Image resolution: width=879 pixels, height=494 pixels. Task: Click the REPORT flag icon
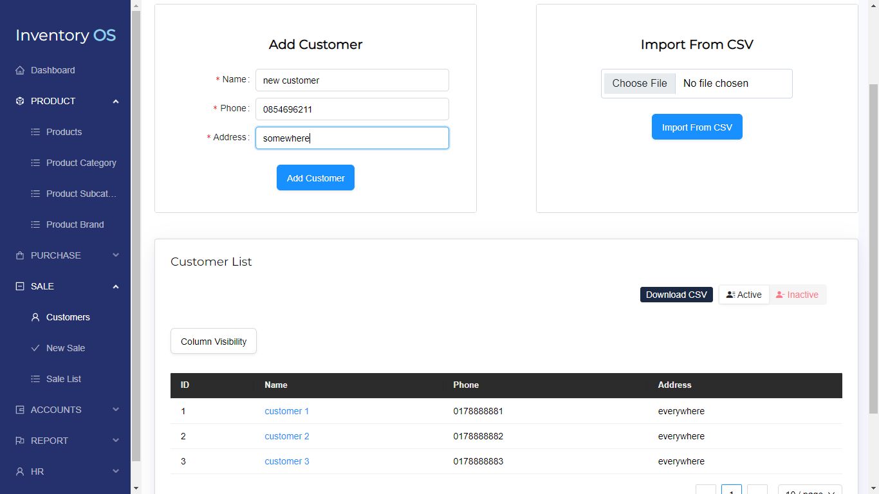coord(20,441)
